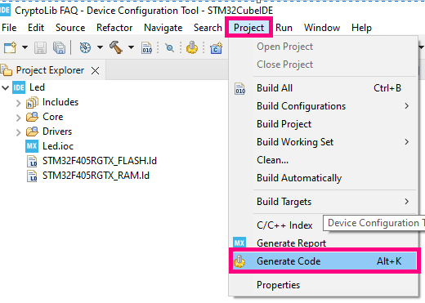Open the dropdown arrow beside the hammer icon
The height and width of the screenshot is (303, 425).
(131, 47)
